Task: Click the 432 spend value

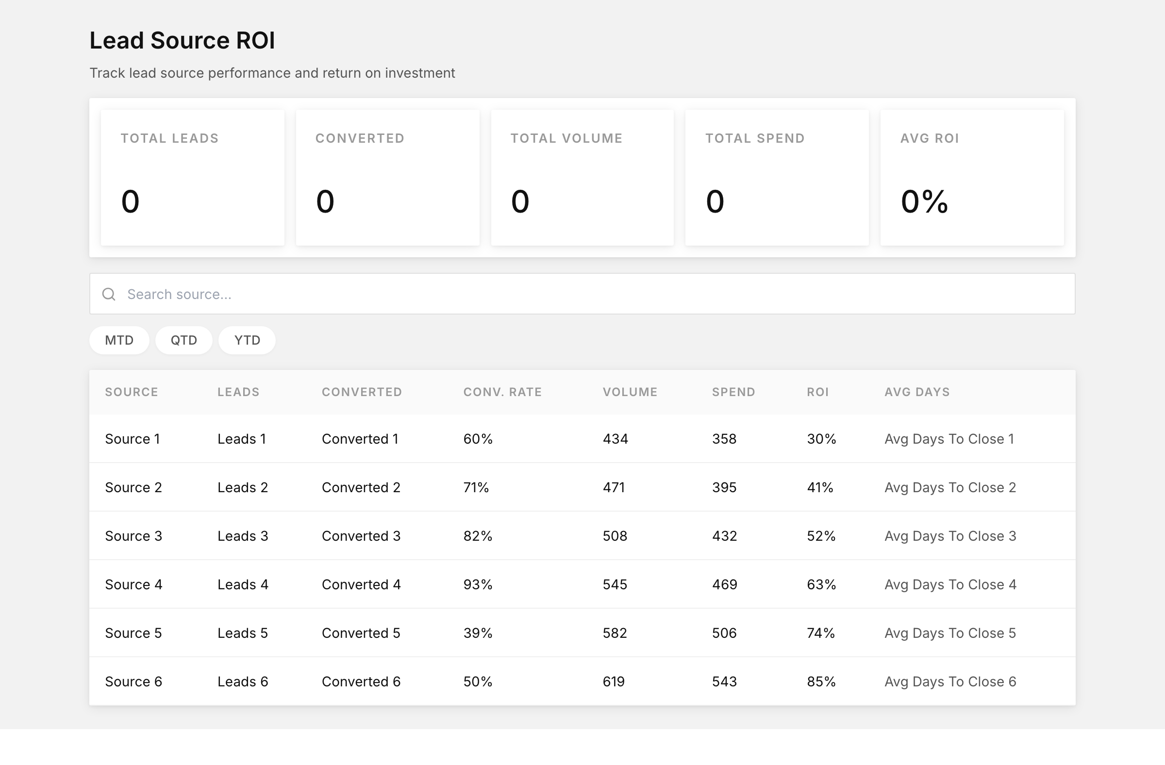Action: coord(724,536)
